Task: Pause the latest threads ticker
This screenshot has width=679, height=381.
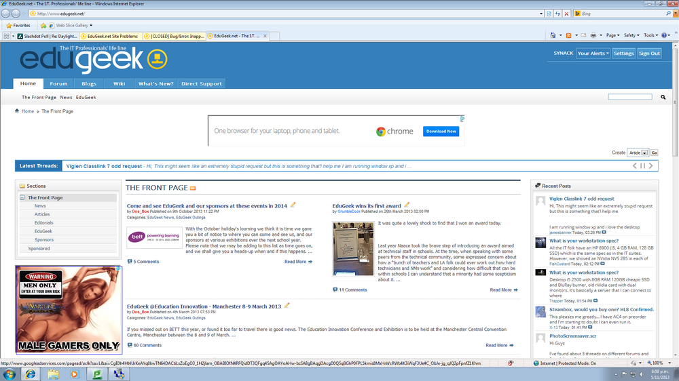Action: point(642,165)
